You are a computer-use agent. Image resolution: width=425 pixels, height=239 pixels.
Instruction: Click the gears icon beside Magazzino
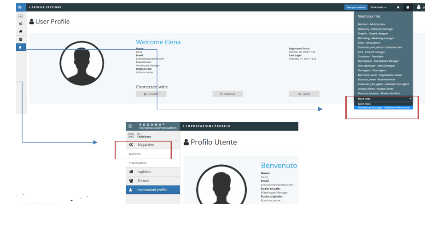coord(131,145)
